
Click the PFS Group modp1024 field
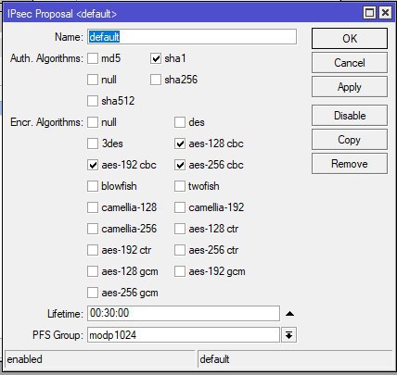tap(184, 335)
